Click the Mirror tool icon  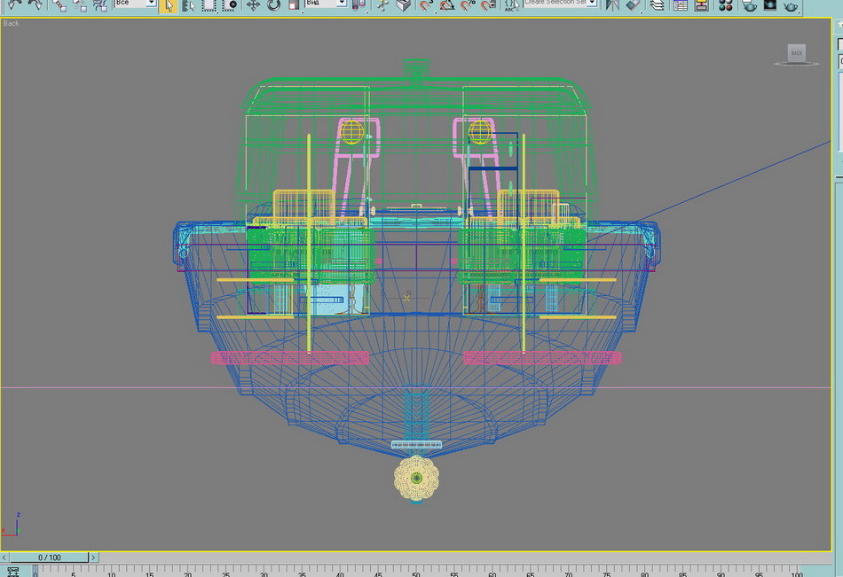(x=612, y=5)
